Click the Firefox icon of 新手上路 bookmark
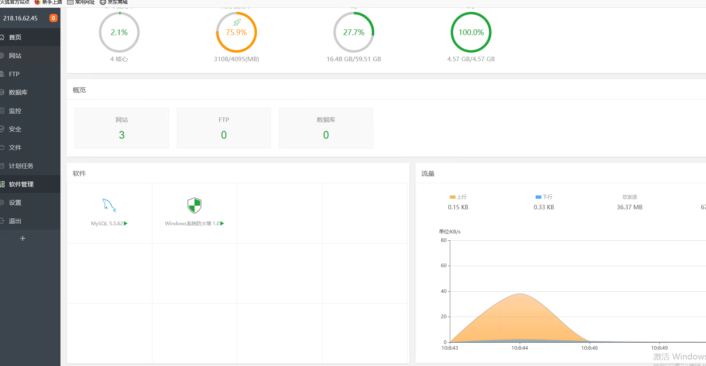This screenshot has width=706, height=366. 38,2
